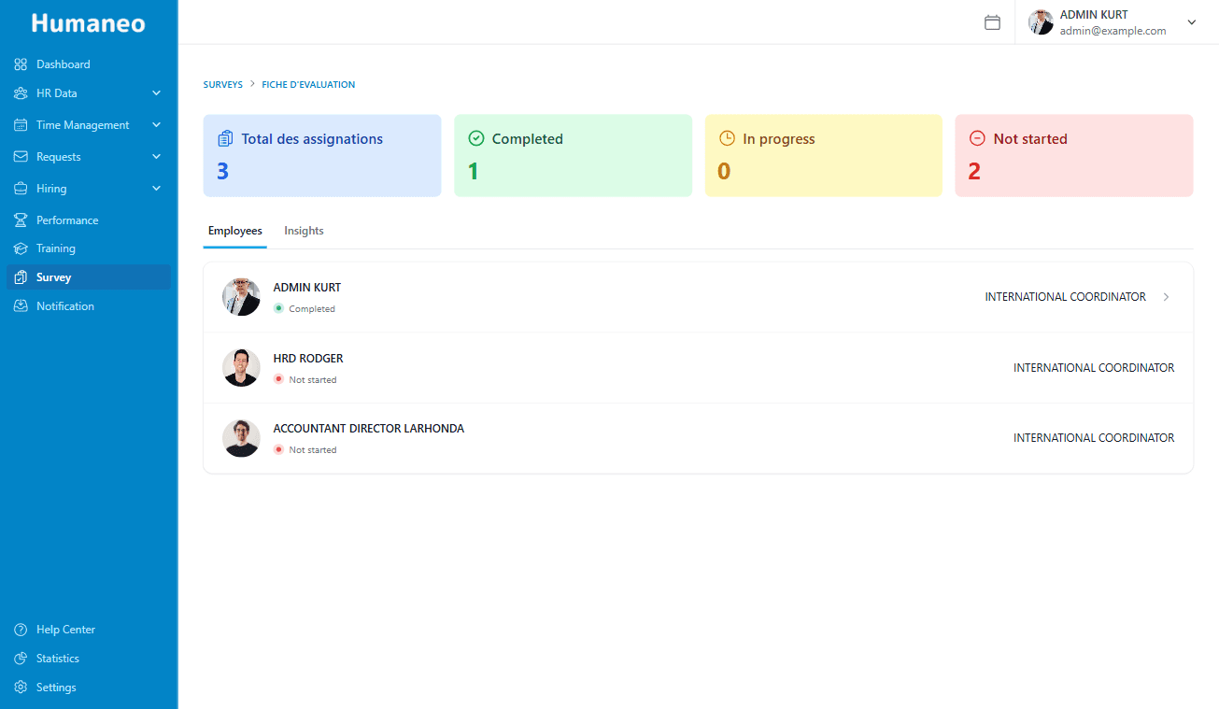Screen dimensions: 1219x709
Task: Open Dashboard from the sidebar
Action: 89,64
